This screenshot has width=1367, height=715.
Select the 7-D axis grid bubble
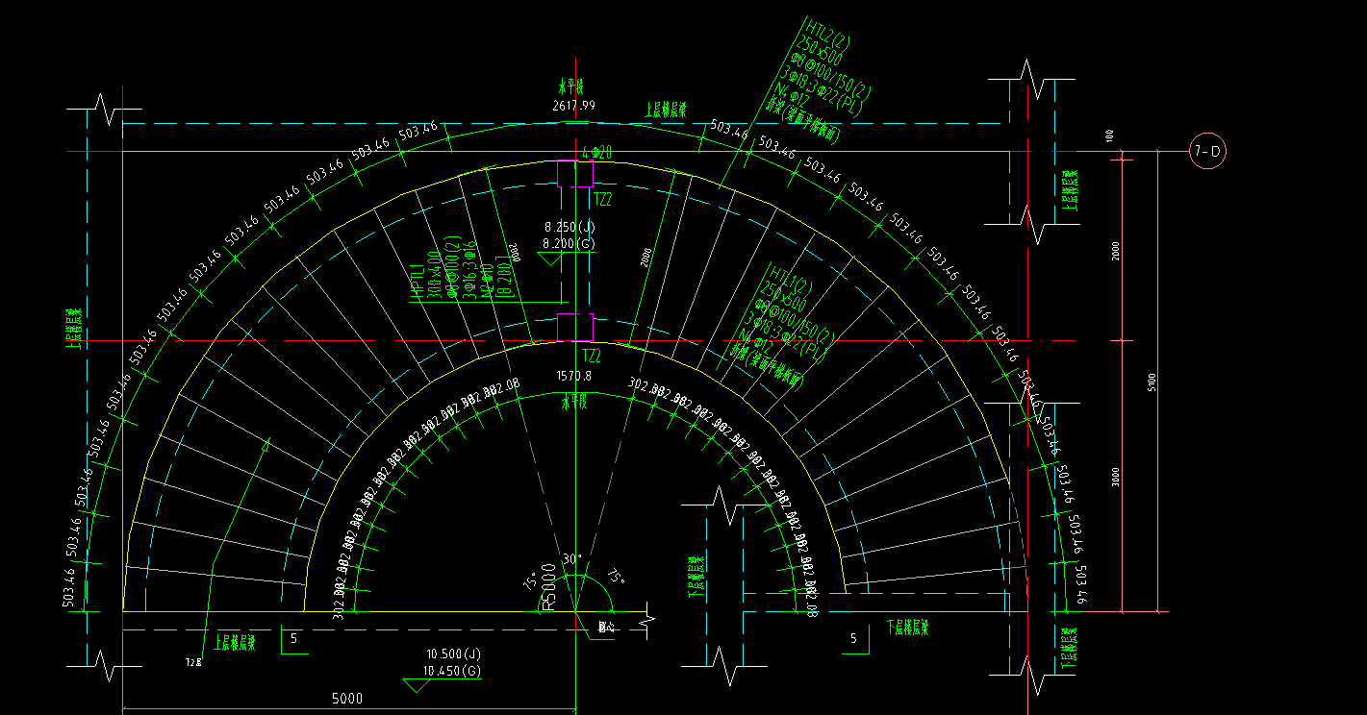[1207, 151]
